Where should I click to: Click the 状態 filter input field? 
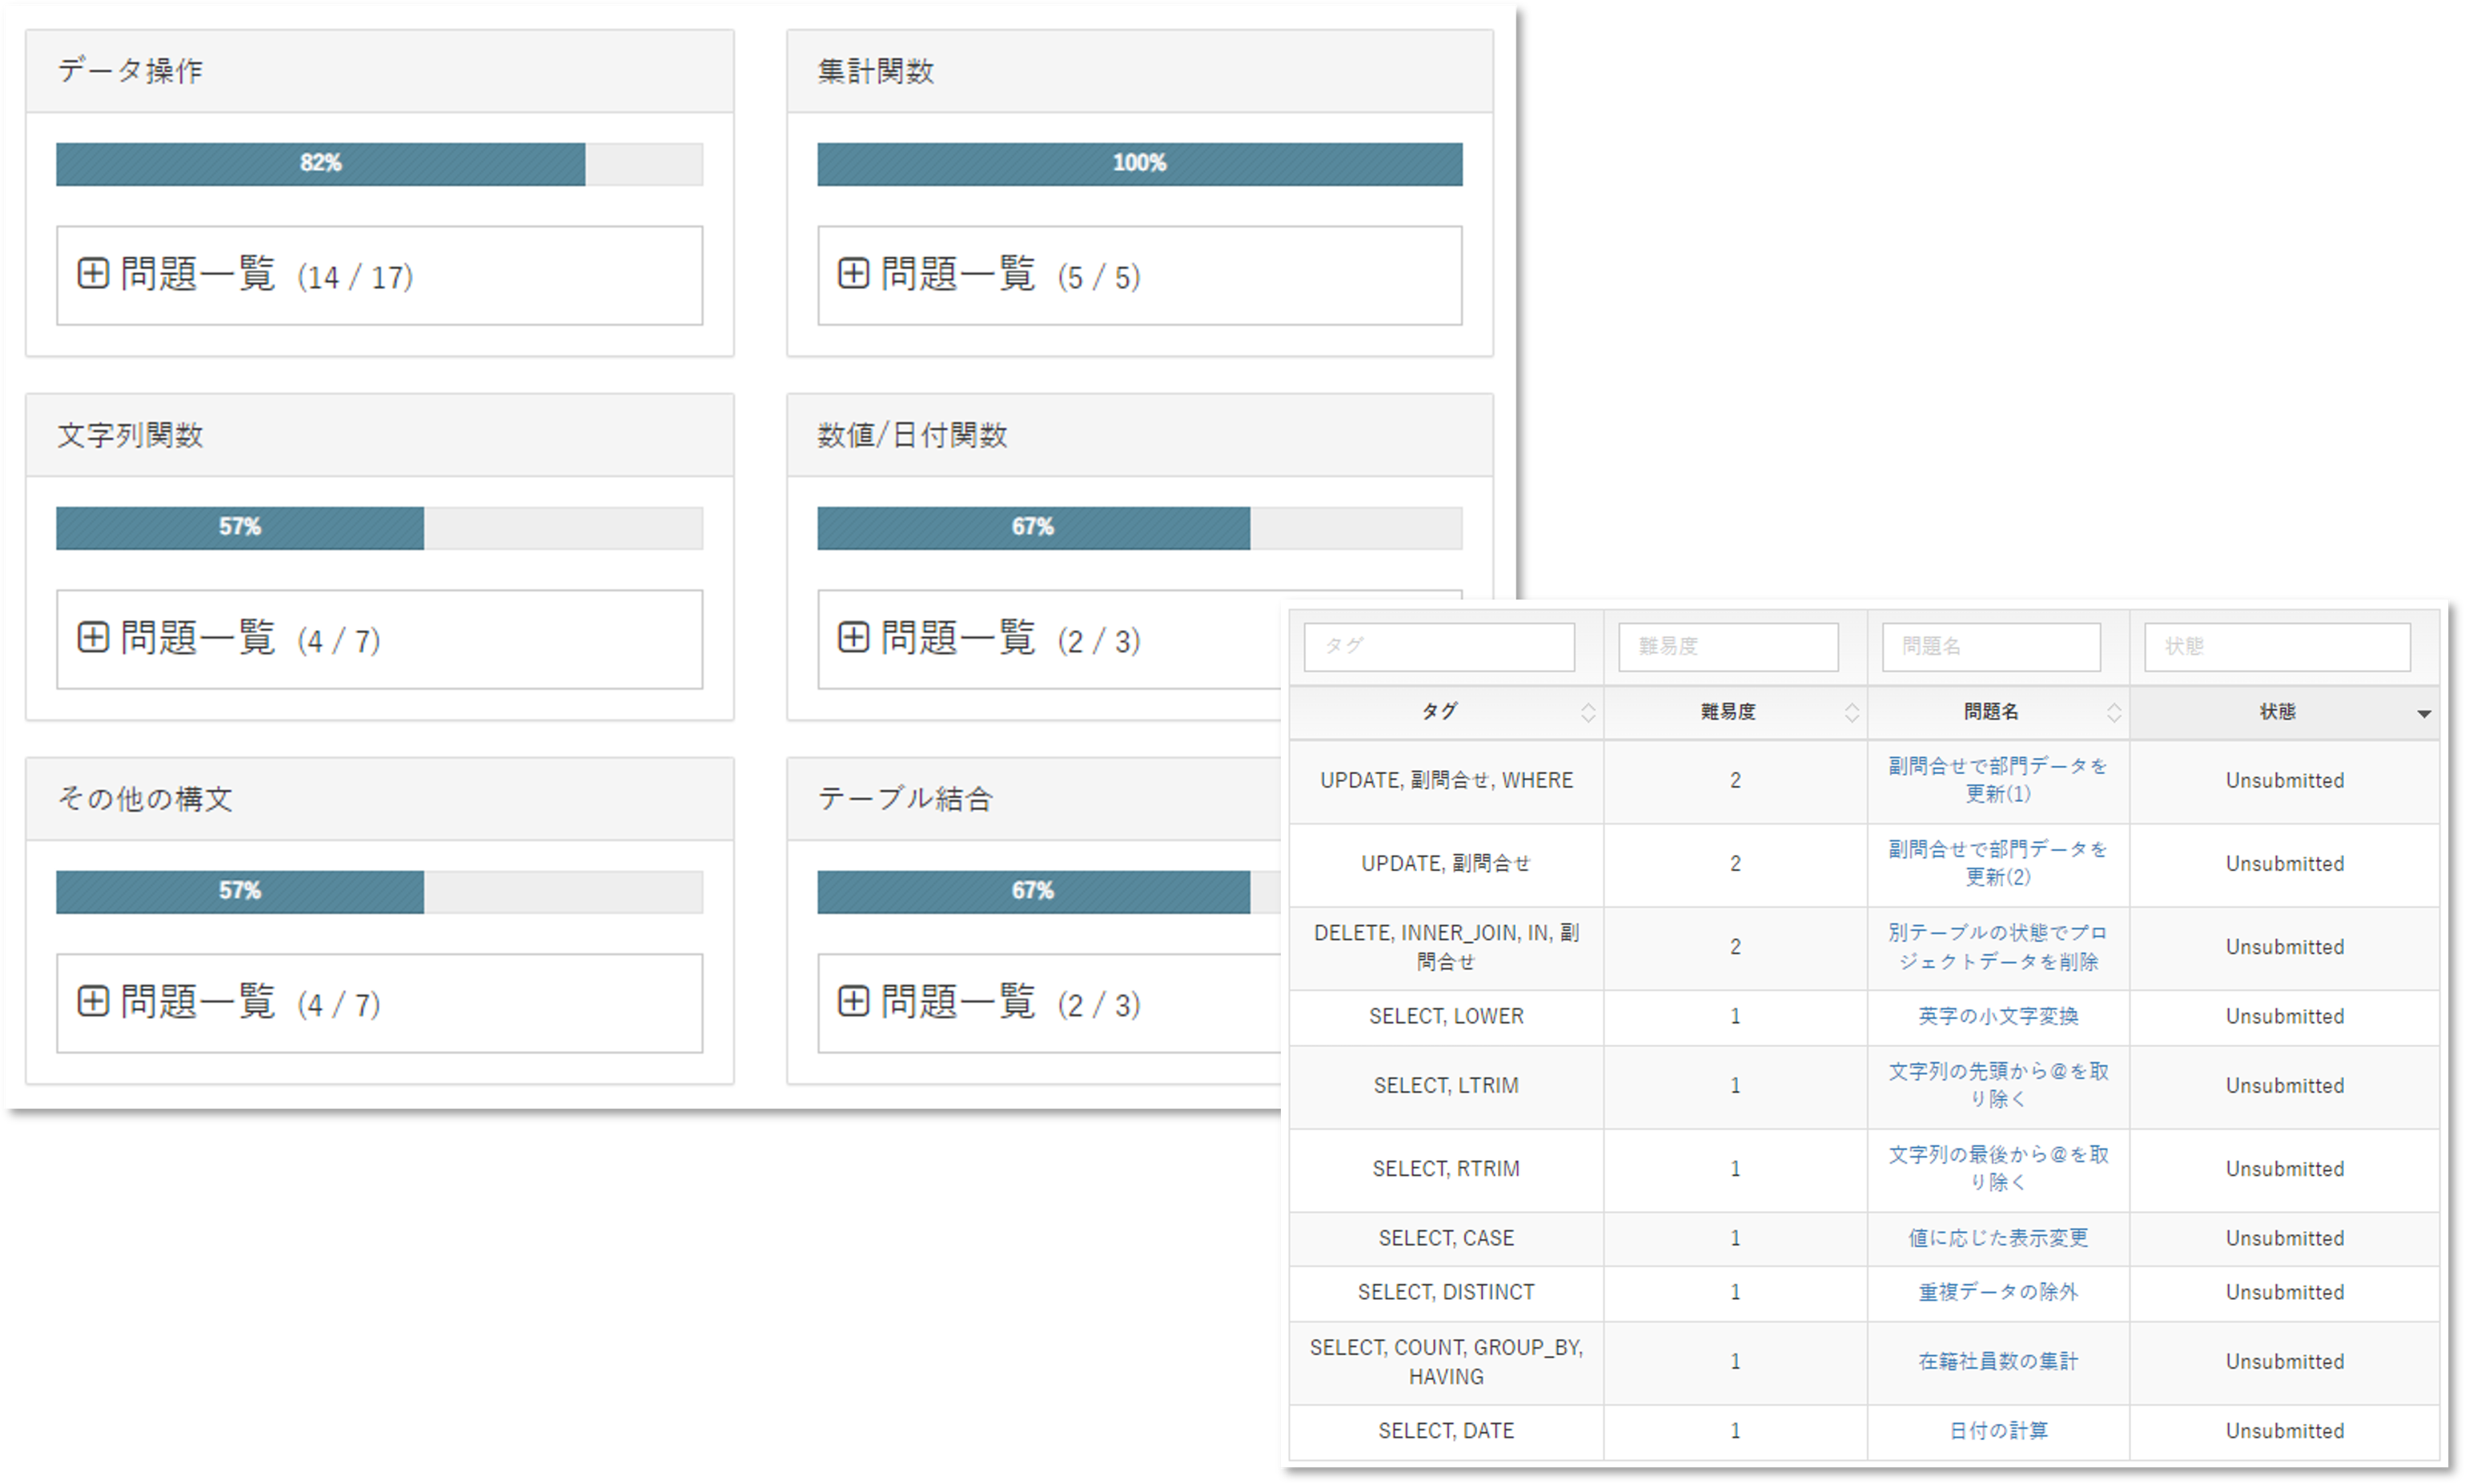(x=2277, y=647)
